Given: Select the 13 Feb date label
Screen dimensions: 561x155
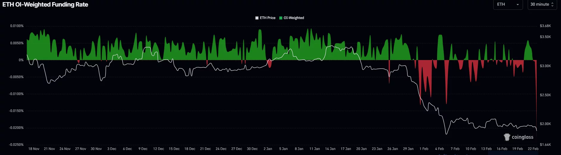Looking at the screenshot, I should pos(486,149).
